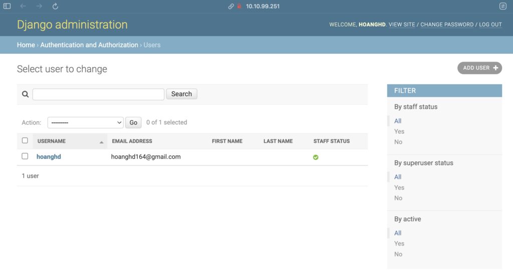
Task: Open the reader view icon at top right
Action: [x=503, y=6]
